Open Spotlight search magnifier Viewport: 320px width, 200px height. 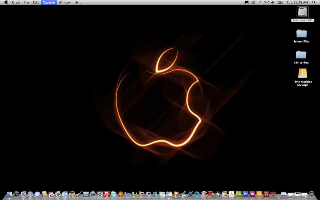coord(314,2)
